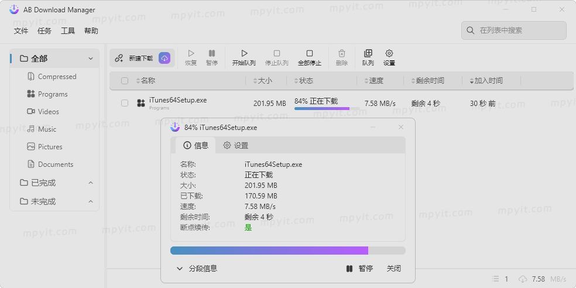
Task: Select the Pictures category icon
Action: tap(31, 146)
